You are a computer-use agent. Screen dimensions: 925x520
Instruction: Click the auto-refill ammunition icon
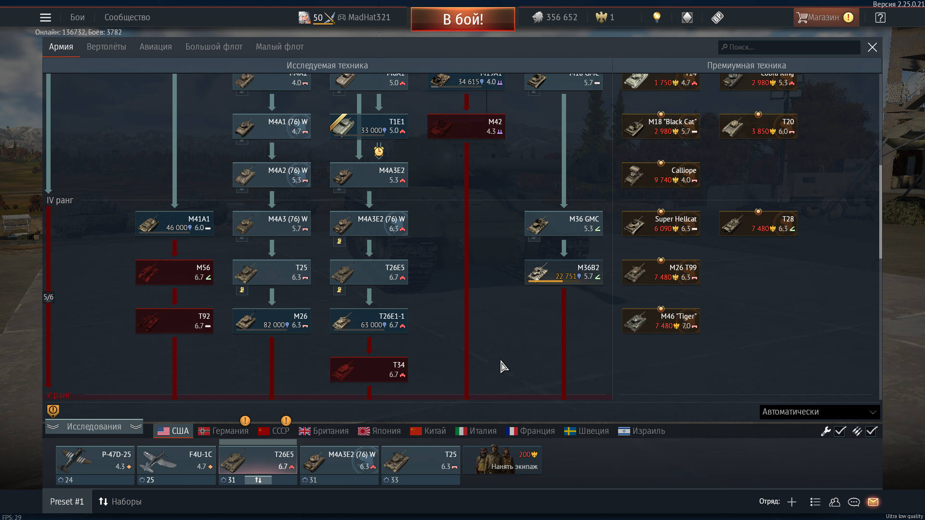click(x=857, y=431)
